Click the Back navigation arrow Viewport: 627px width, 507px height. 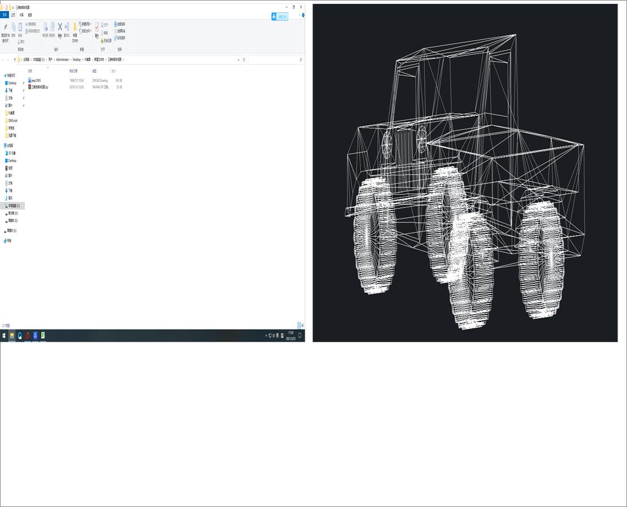3,59
